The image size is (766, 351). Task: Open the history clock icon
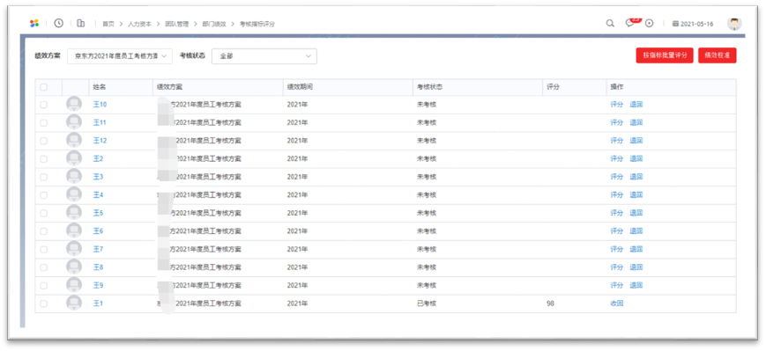59,23
